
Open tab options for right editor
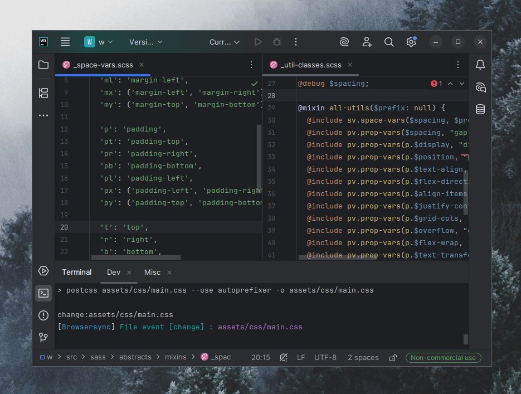click(x=458, y=65)
